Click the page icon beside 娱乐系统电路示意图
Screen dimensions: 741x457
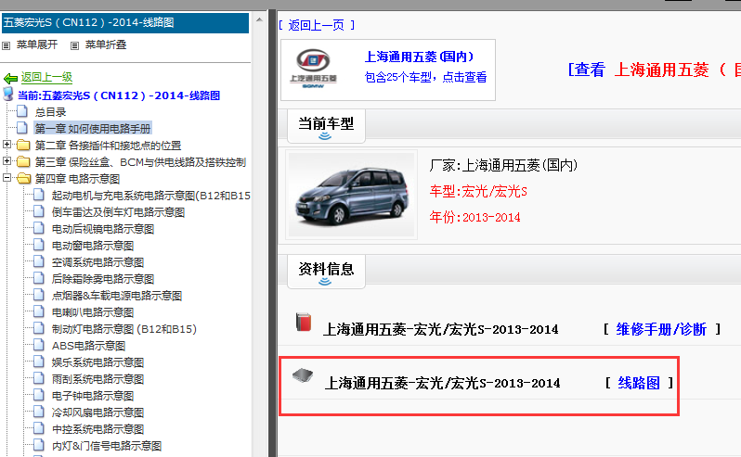click(x=39, y=362)
